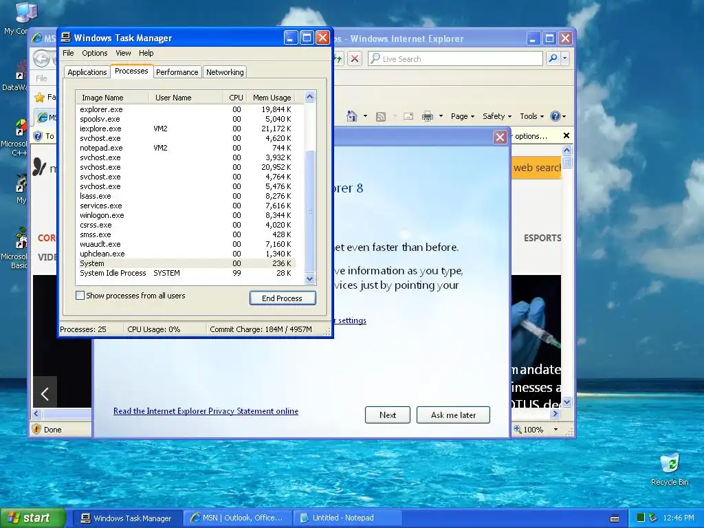Open the search provider dropdown arrow
The image size is (704, 528).
coord(565,58)
